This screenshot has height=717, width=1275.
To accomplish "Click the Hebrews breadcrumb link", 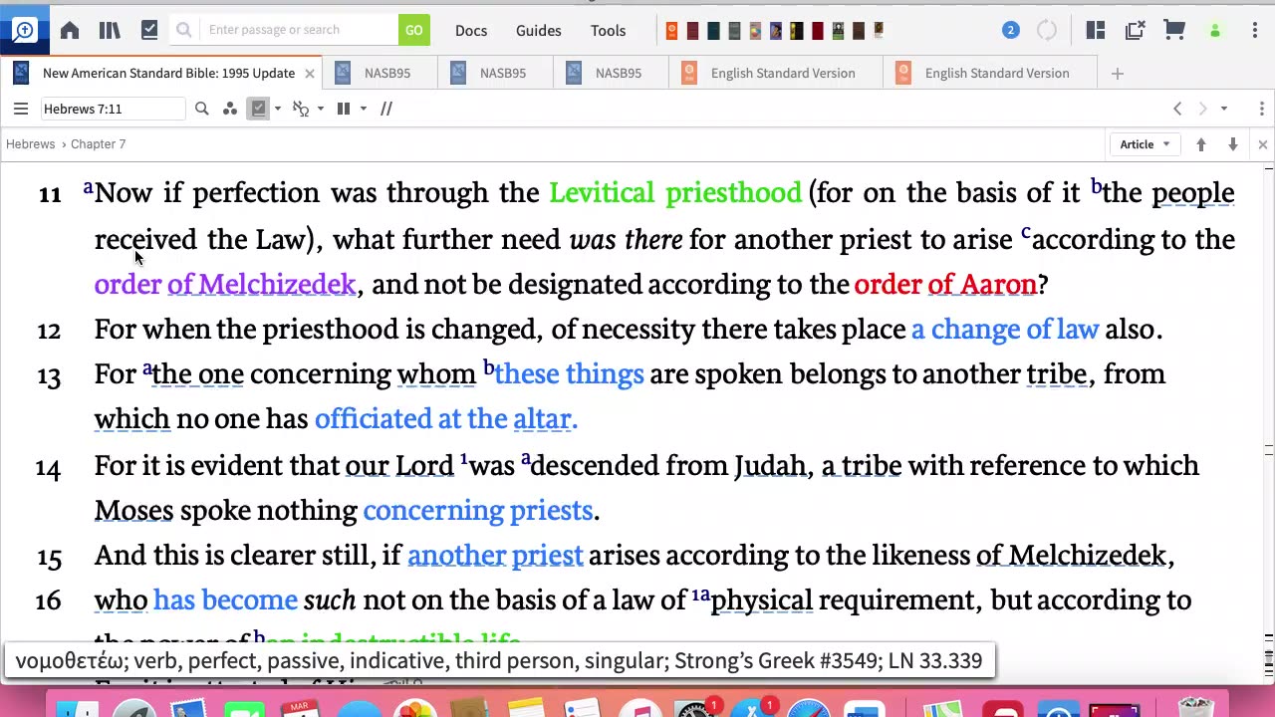I will (x=31, y=144).
